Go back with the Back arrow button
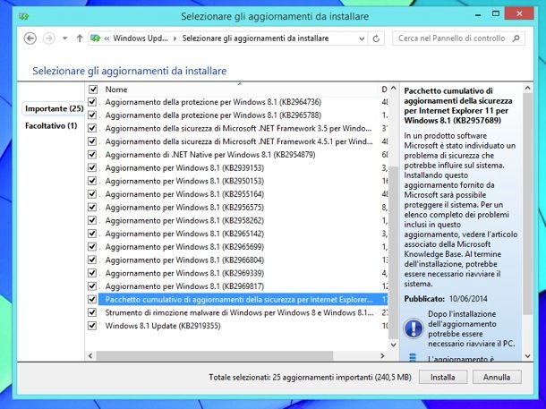 point(30,38)
